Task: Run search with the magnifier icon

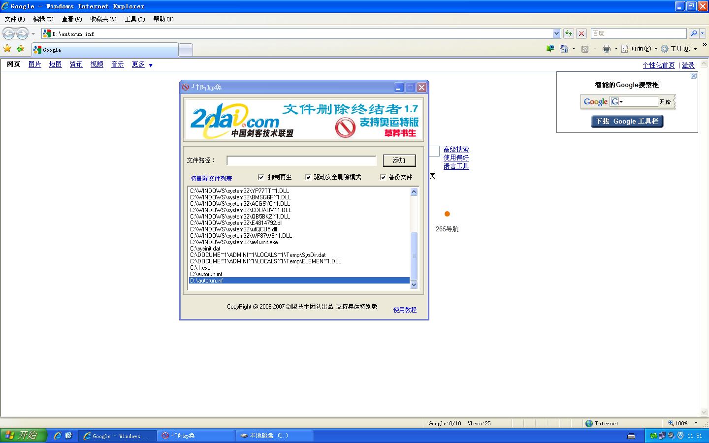Action: [693, 33]
